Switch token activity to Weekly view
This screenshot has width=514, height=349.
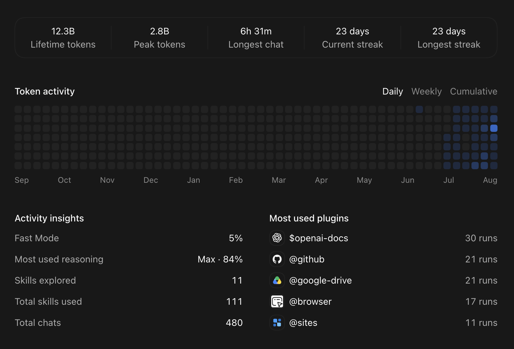(426, 92)
